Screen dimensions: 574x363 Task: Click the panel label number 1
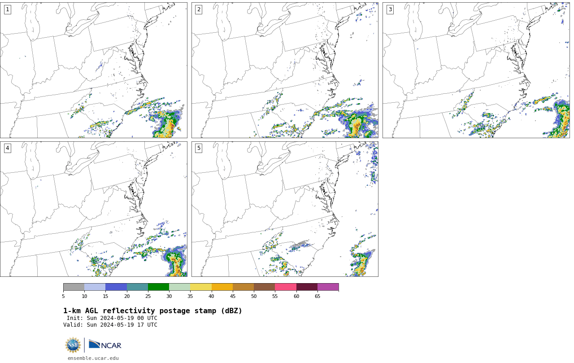click(7, 9)
